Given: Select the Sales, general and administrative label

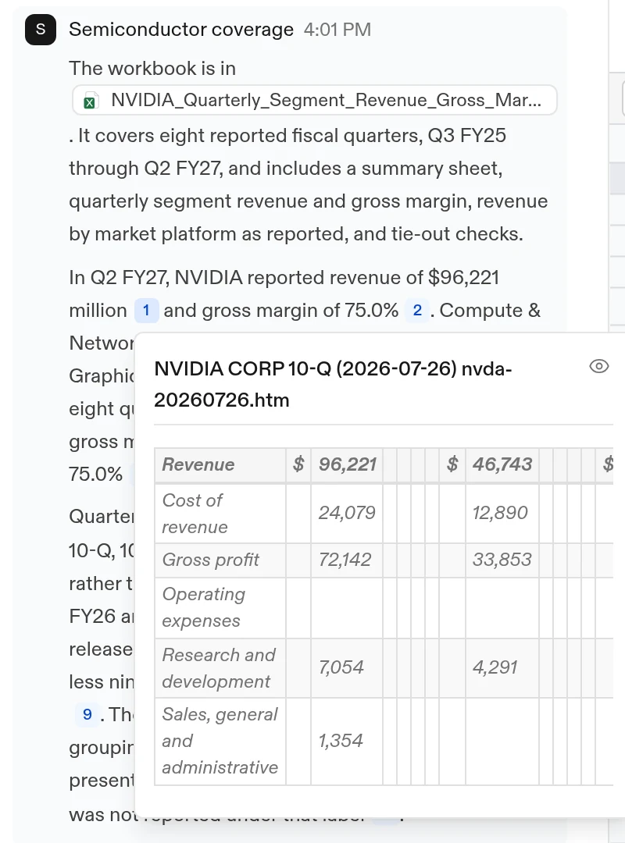Looking at the screenshot, I should pos(220,742).
